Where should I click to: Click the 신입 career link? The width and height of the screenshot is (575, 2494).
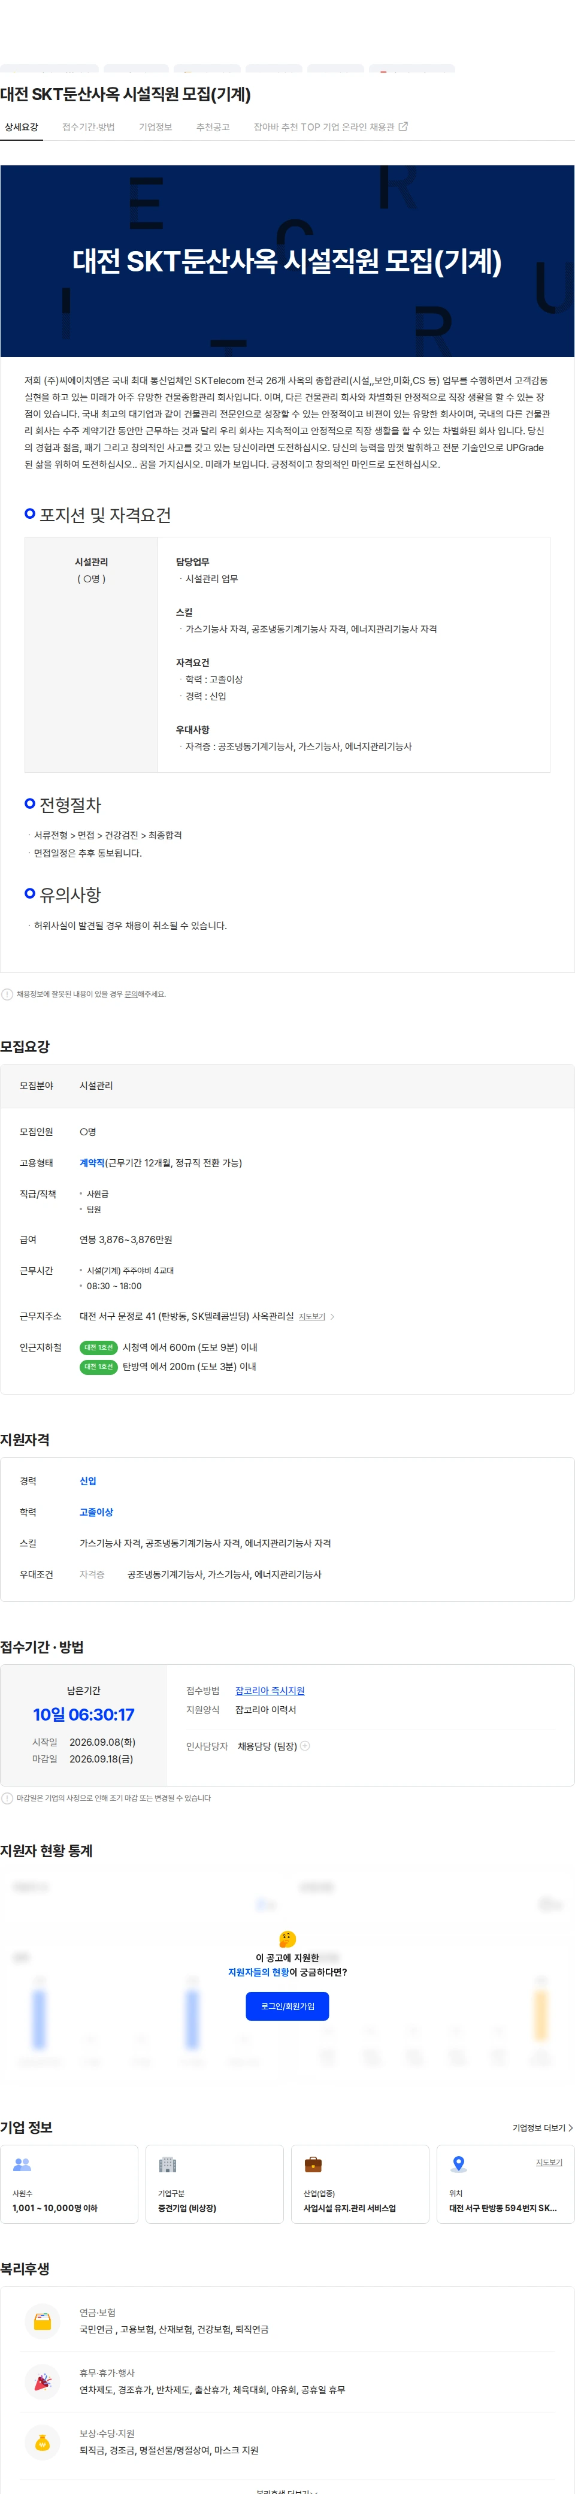point(88,1482)
